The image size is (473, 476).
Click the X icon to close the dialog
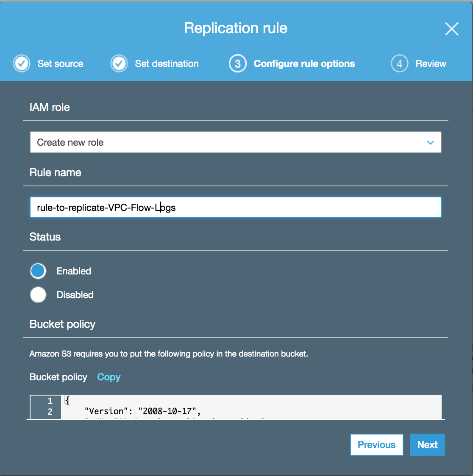(x=451, y=29)
